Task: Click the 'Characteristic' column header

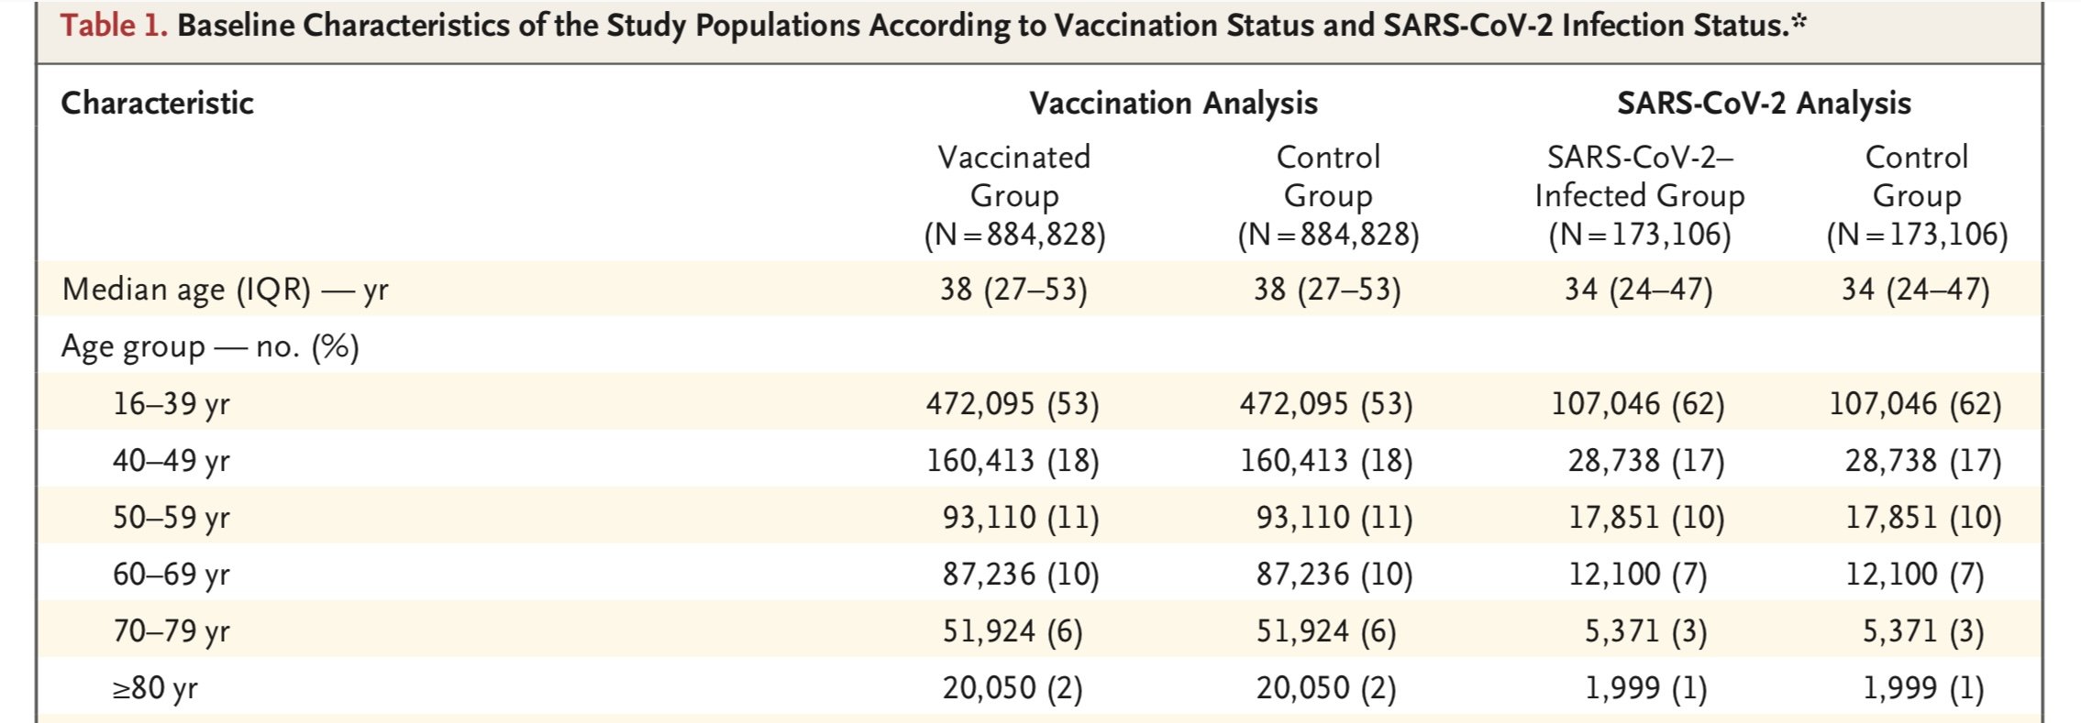Action: click(x=157, y=103)
